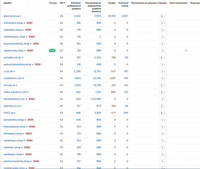Image resolution: width=200 pixels, height=169 pixels.
Task: Open ucoz.de domain link
Action: pyautogui.click(x=8, y=71)
